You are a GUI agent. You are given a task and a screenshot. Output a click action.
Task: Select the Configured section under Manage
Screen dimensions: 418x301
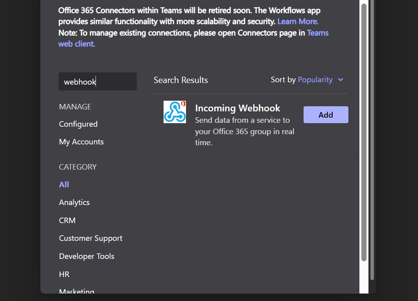click(78, 124)
